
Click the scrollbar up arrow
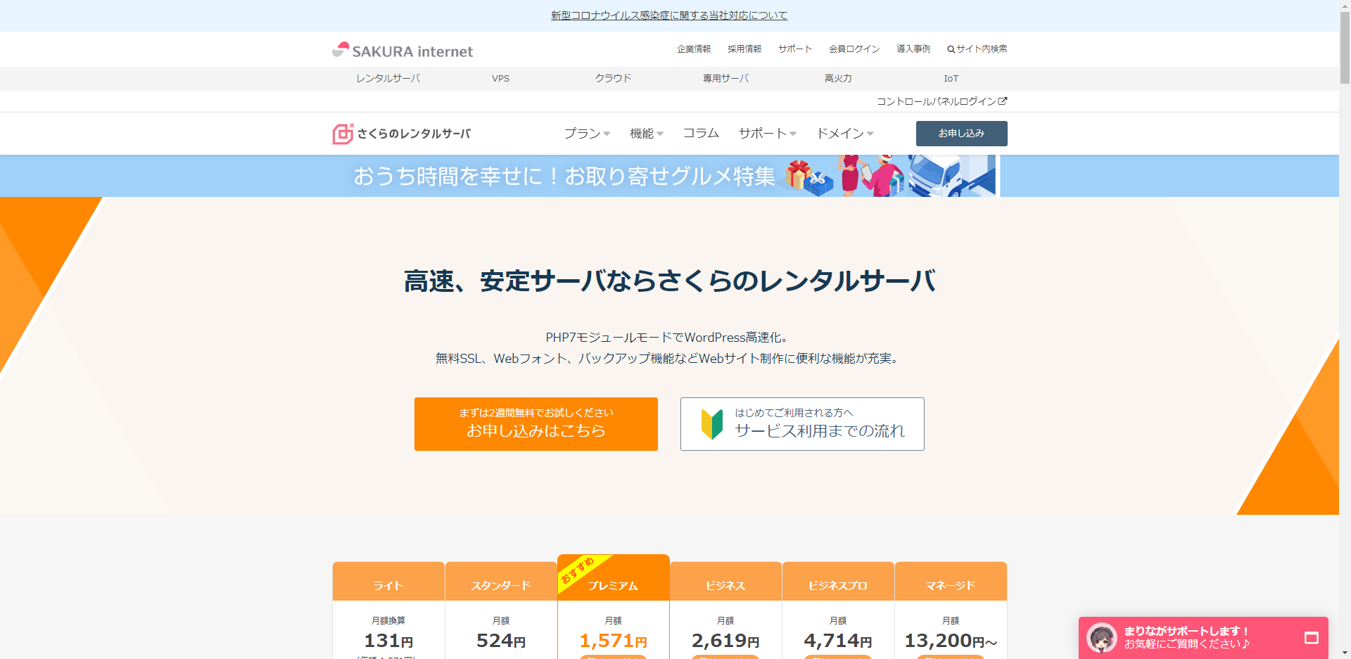point(1345,6)
